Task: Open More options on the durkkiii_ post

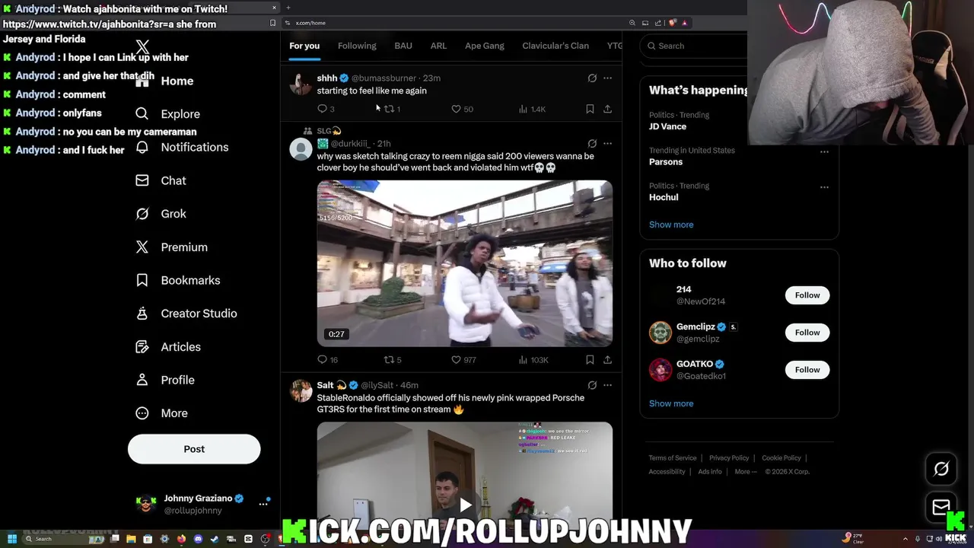Action: pos(607,143)
